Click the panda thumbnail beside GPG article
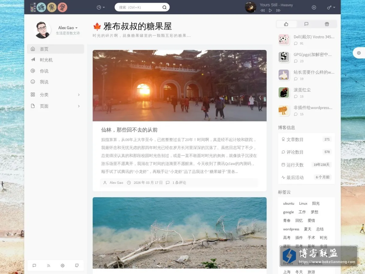The width and height of the screenshot is (365, 274). pyautogui.click(x=284, y=57)
